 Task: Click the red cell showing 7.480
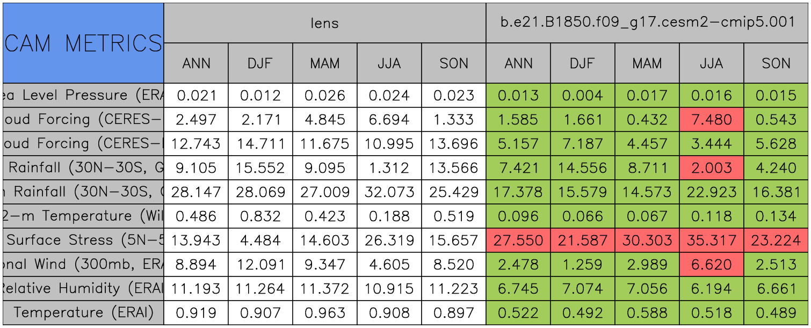click(x=712, y=120)
